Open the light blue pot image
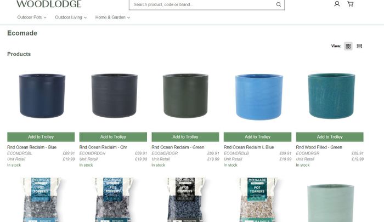This screenshot has height=222, width=384. [x=259, y=96]
